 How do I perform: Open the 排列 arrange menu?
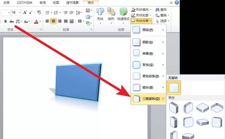pos(111,16)
